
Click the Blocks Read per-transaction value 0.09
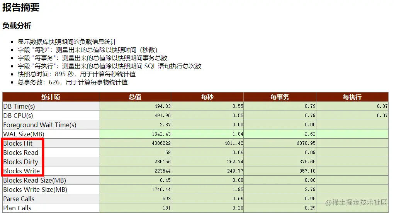[310, 153]
